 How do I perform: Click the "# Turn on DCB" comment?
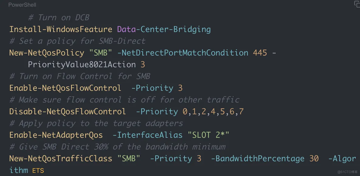(x=59, y=17)
